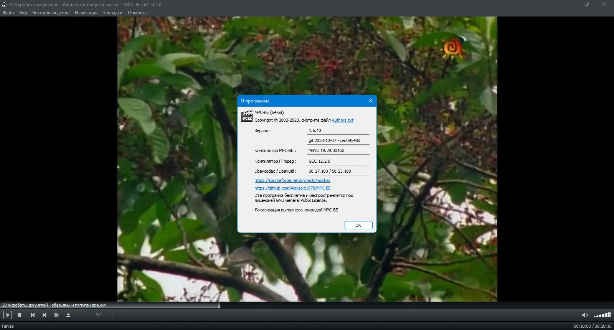Open the Воспроизведение menu
Image resolution: width=614 pixels, height=330 pixels.
point(51,13)
